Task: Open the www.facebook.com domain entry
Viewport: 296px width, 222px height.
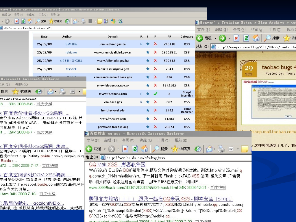Action: (113, 94)
